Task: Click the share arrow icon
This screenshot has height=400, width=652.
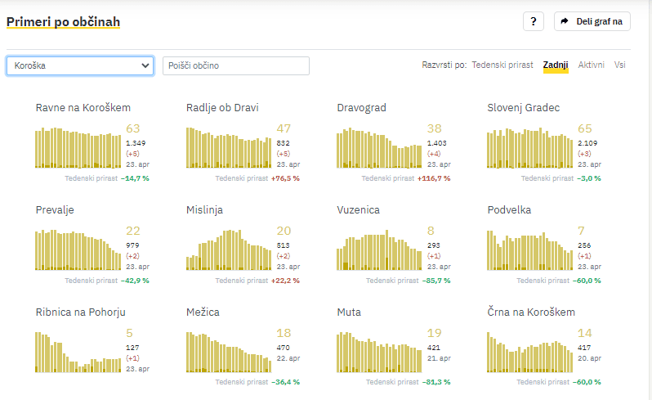Action: [565, 22]
